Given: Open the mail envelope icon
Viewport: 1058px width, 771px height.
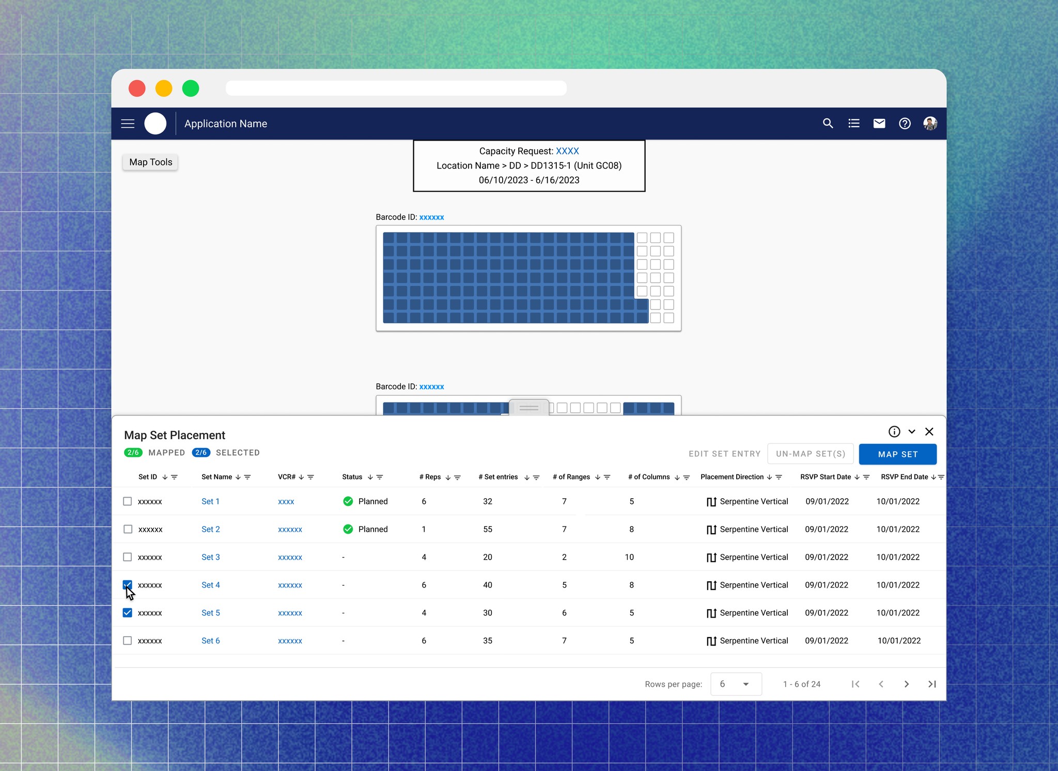Looking at the screenshot, I should tap(879, 124).
